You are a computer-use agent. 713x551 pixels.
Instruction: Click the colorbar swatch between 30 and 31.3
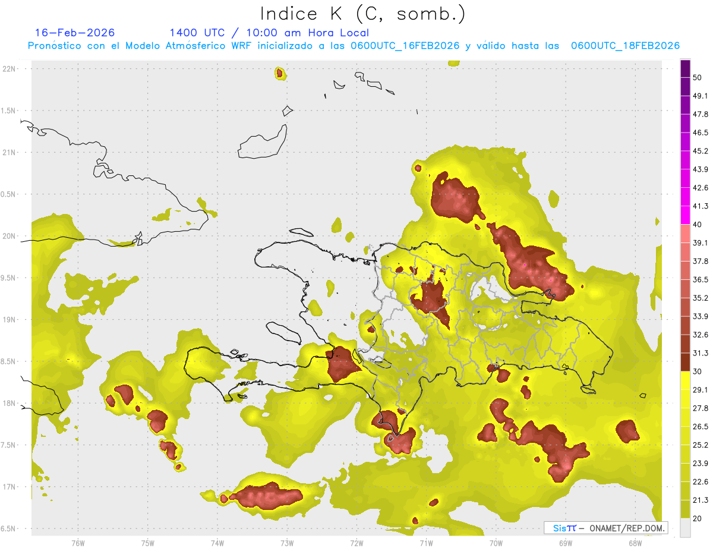[685, 362]
